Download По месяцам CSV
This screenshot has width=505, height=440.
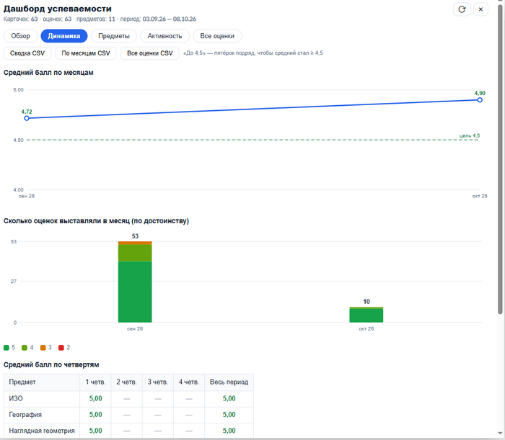[86, 53]
